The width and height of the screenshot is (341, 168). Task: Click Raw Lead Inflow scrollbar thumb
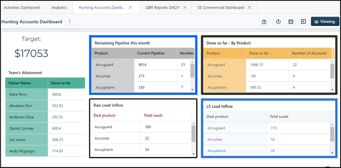pos(193,134)
